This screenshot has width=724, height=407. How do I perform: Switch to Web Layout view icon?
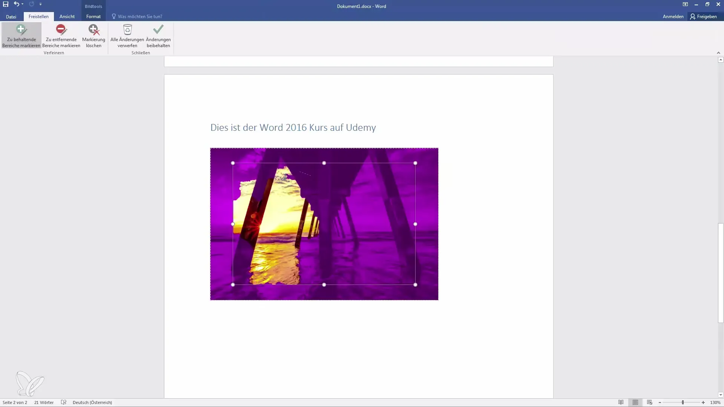coord(649,402)
